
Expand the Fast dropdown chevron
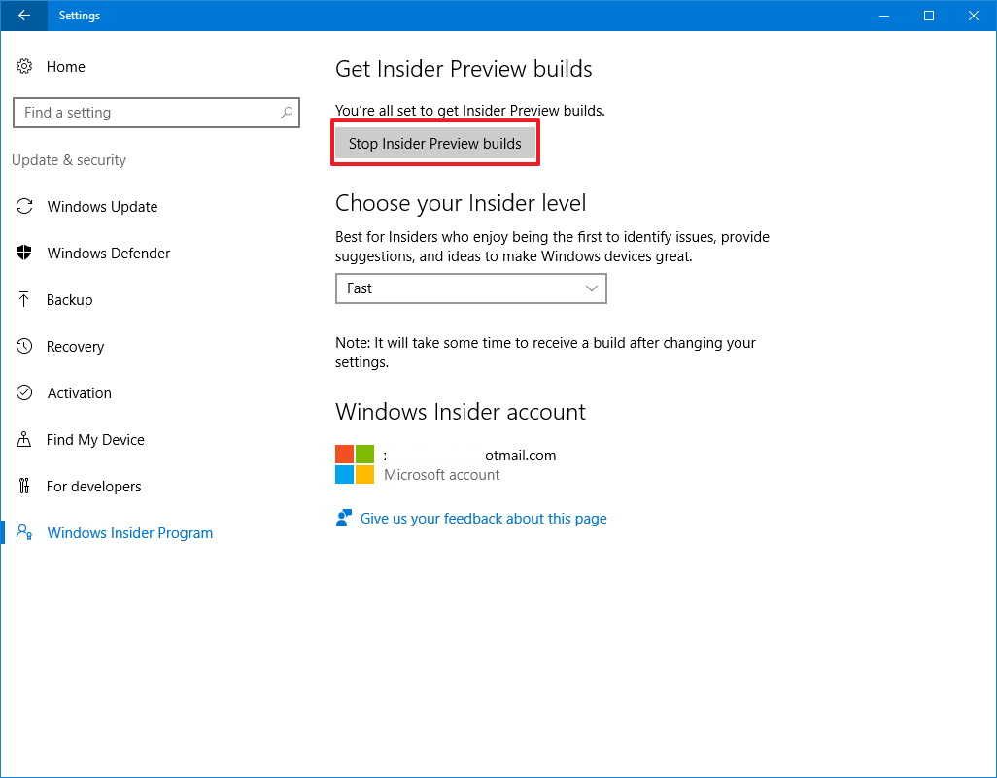[x=591, y=288]
